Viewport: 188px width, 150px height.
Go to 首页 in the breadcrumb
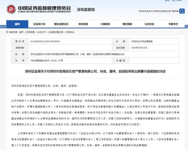(x=21, y=32)
